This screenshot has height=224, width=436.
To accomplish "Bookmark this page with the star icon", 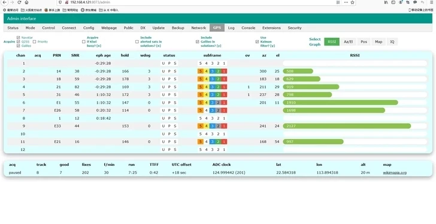I will coord(352,2).
